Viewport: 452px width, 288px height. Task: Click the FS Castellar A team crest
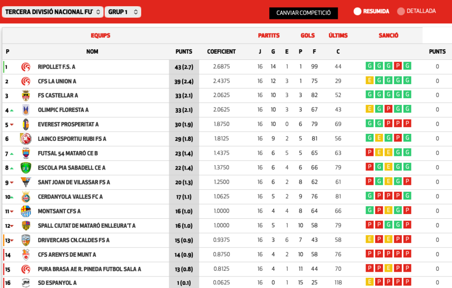pos(26,96)
